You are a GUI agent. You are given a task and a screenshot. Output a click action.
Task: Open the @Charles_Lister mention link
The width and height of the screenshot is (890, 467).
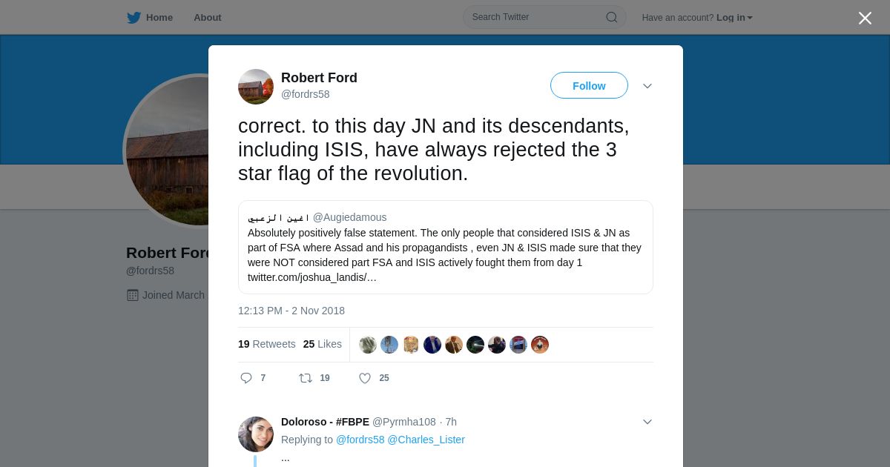(426, 440)
